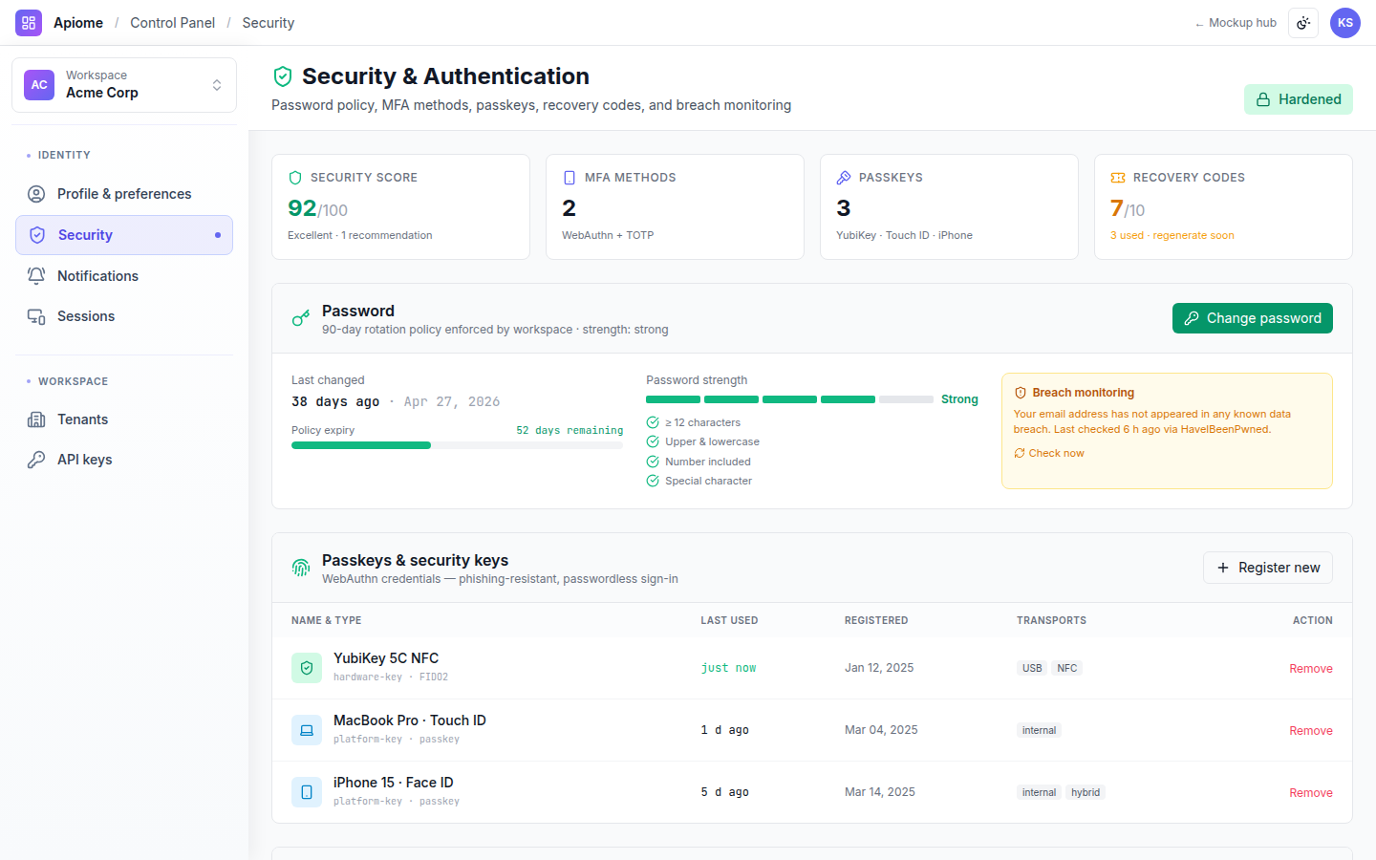Click the Passkeys summary card
The image size is (1376, 860).
(x=949, y=206)
